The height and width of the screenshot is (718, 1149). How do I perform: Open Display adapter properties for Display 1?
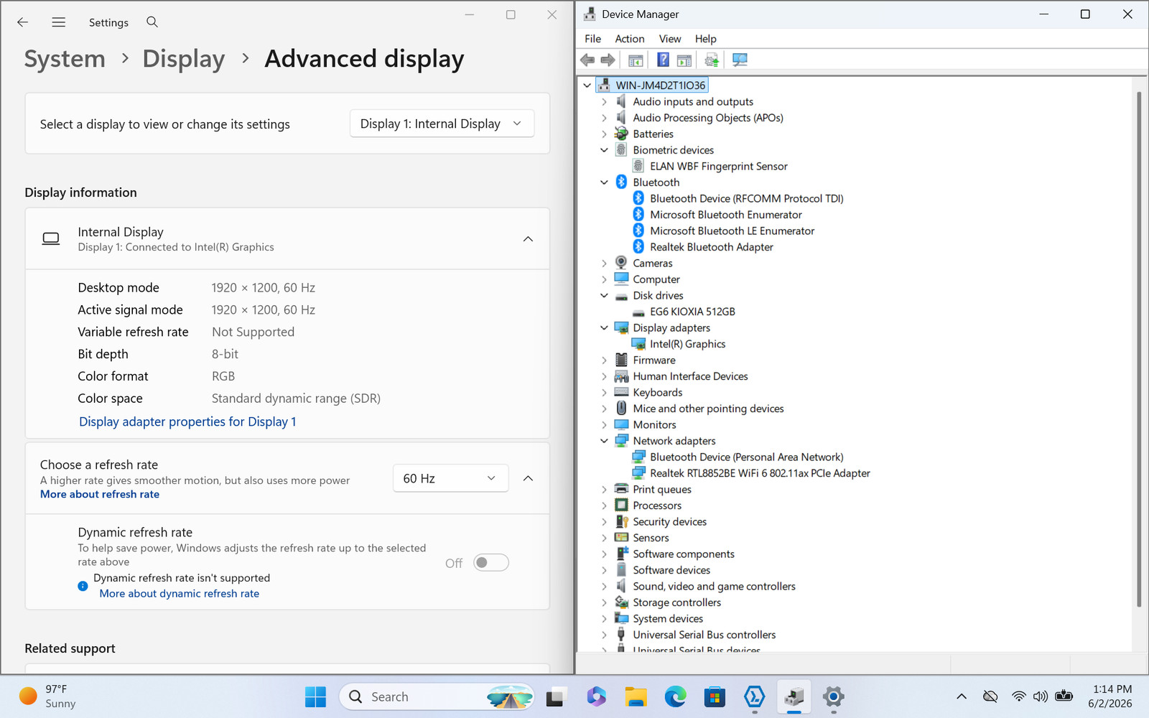click(187, 421)
